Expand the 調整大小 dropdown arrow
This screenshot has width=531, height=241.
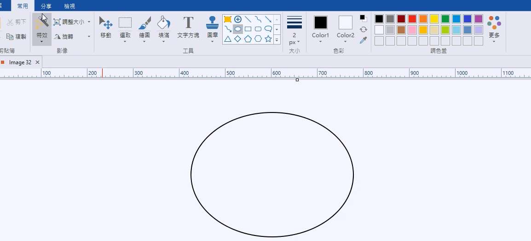(x=89, y=22)
